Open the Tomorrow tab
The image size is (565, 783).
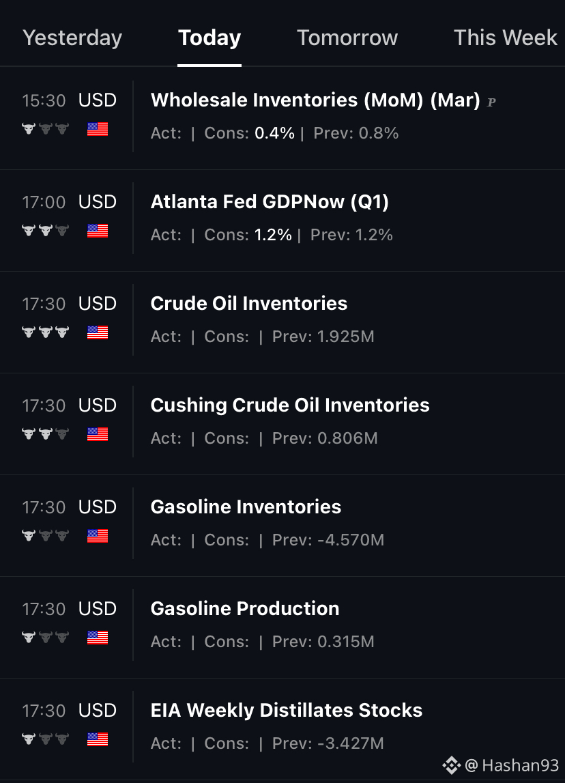[347, 38]
